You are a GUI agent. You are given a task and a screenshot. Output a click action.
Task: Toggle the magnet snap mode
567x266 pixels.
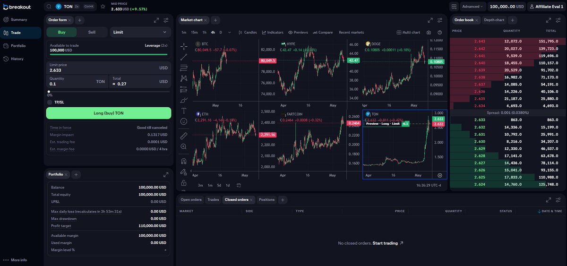click(x=184, y=161)
